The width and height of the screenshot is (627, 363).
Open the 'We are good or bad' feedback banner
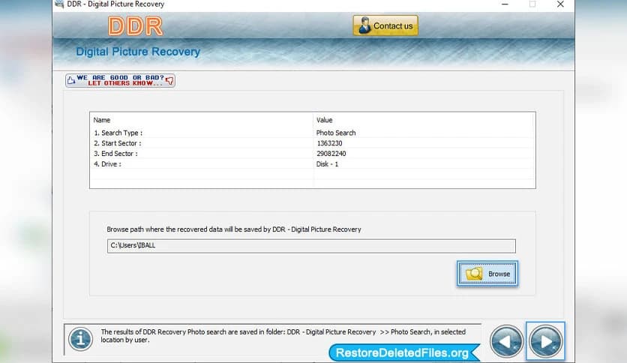(x=120, y=80)
